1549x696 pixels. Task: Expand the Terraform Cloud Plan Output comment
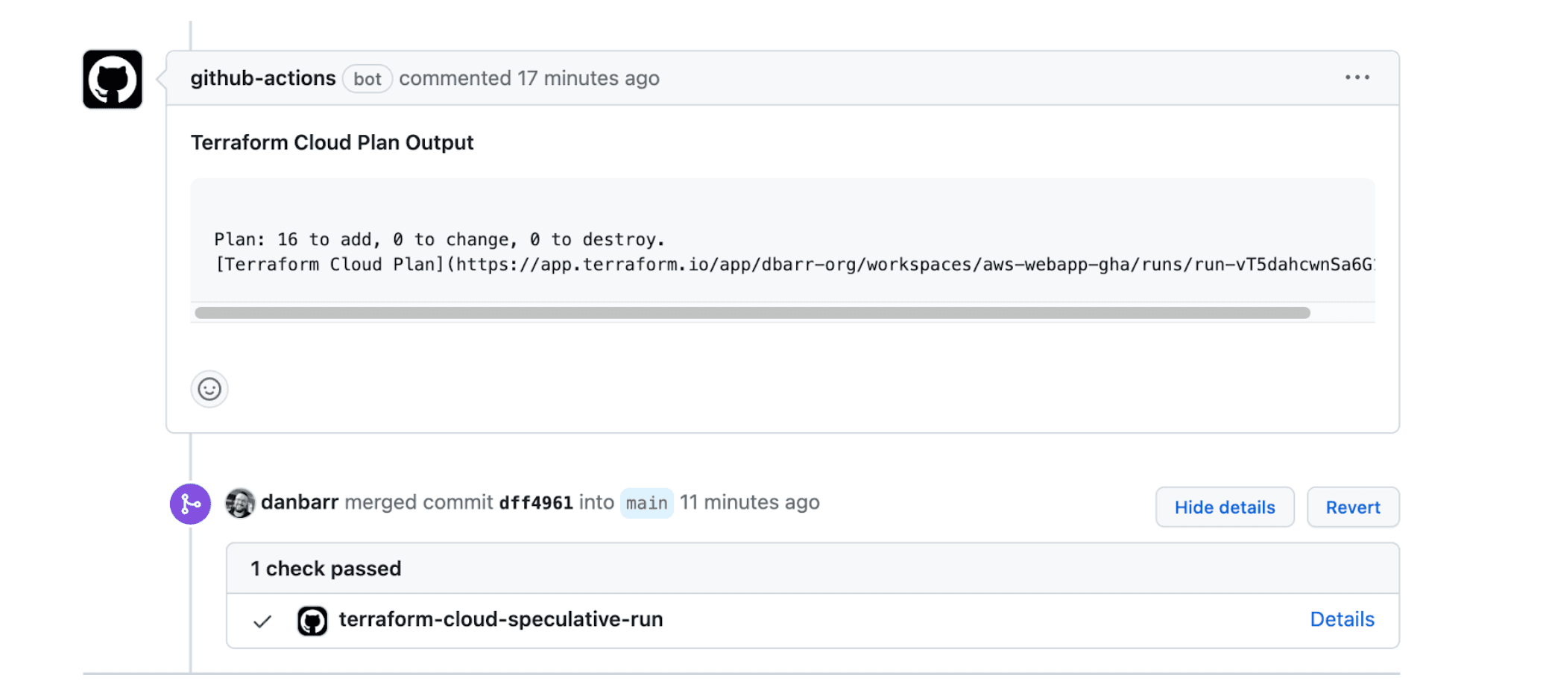click(x=332, y=142)
